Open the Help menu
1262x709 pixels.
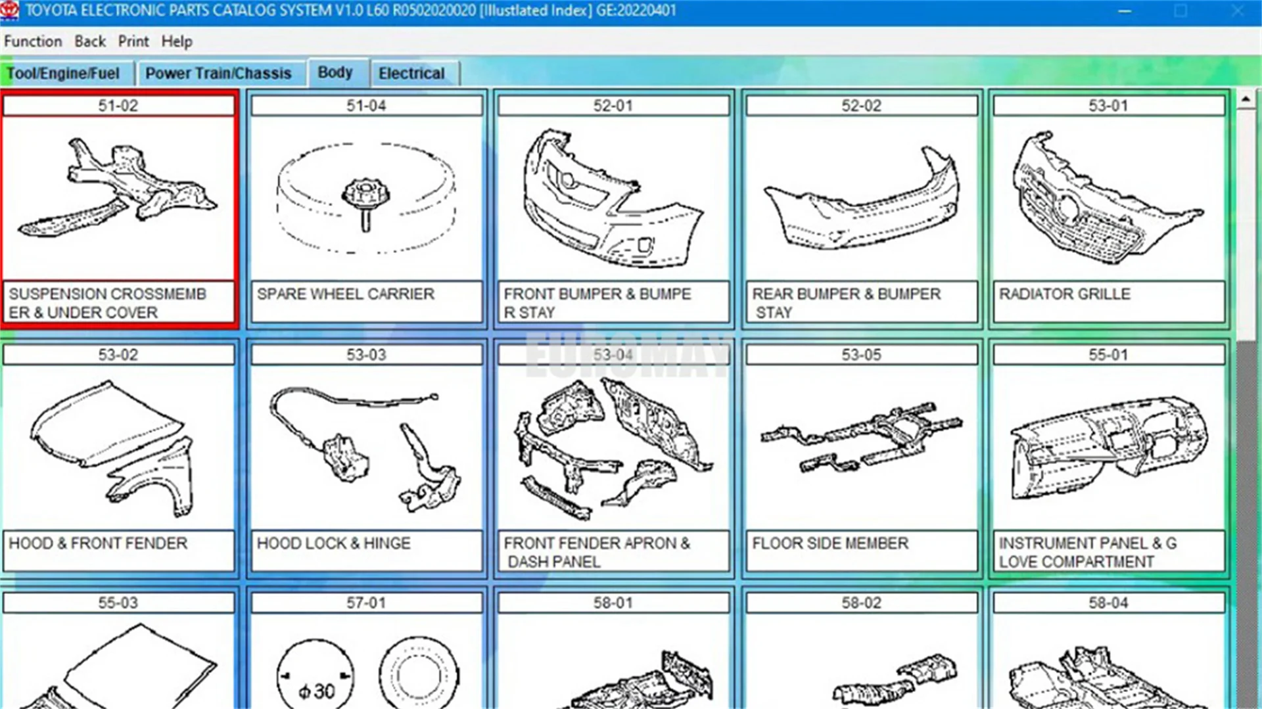pos(177,41)
